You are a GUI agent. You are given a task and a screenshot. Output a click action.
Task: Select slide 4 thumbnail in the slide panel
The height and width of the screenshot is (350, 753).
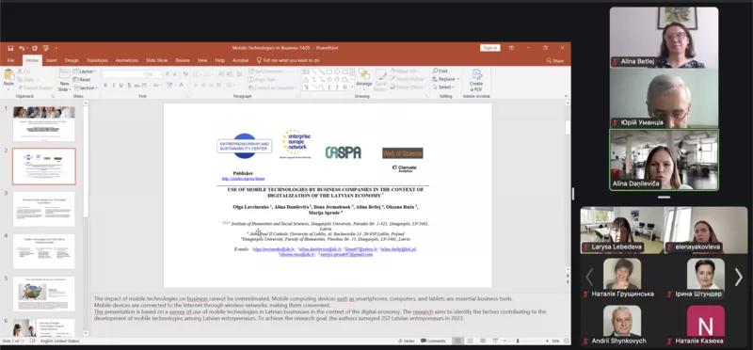click(x=43, y=251)
